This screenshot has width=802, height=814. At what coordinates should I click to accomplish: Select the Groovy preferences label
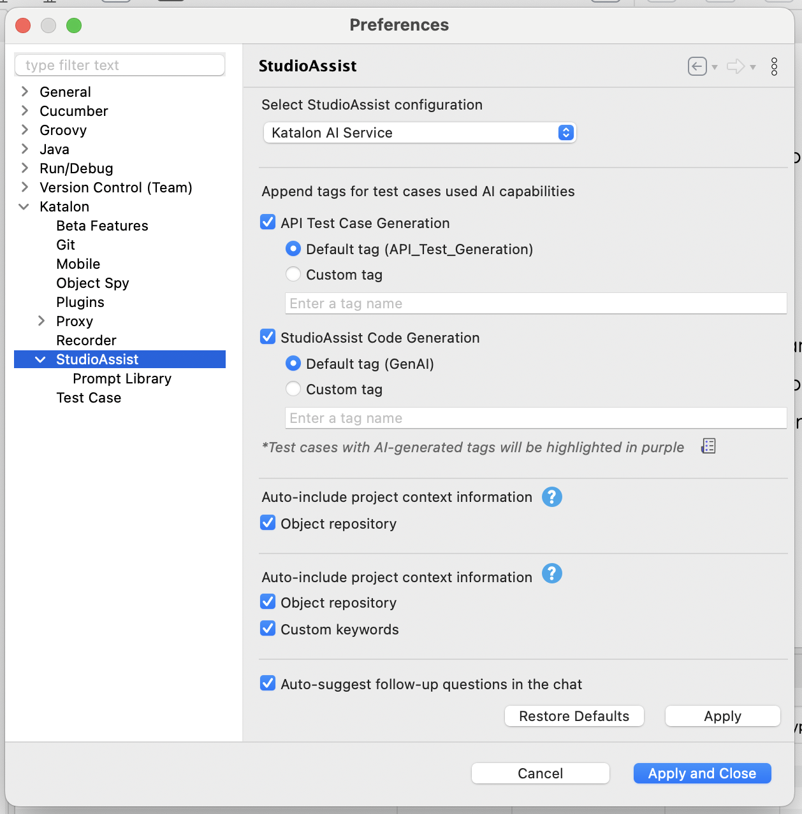63,130
